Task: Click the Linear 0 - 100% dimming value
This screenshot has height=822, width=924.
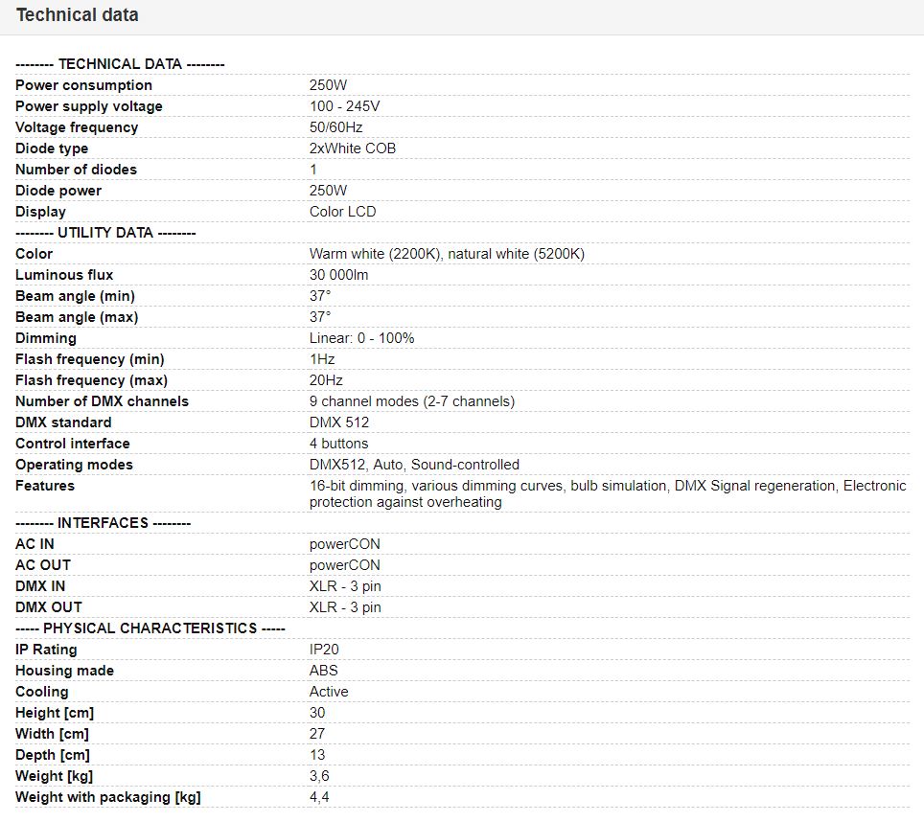Action: (361, 338)
